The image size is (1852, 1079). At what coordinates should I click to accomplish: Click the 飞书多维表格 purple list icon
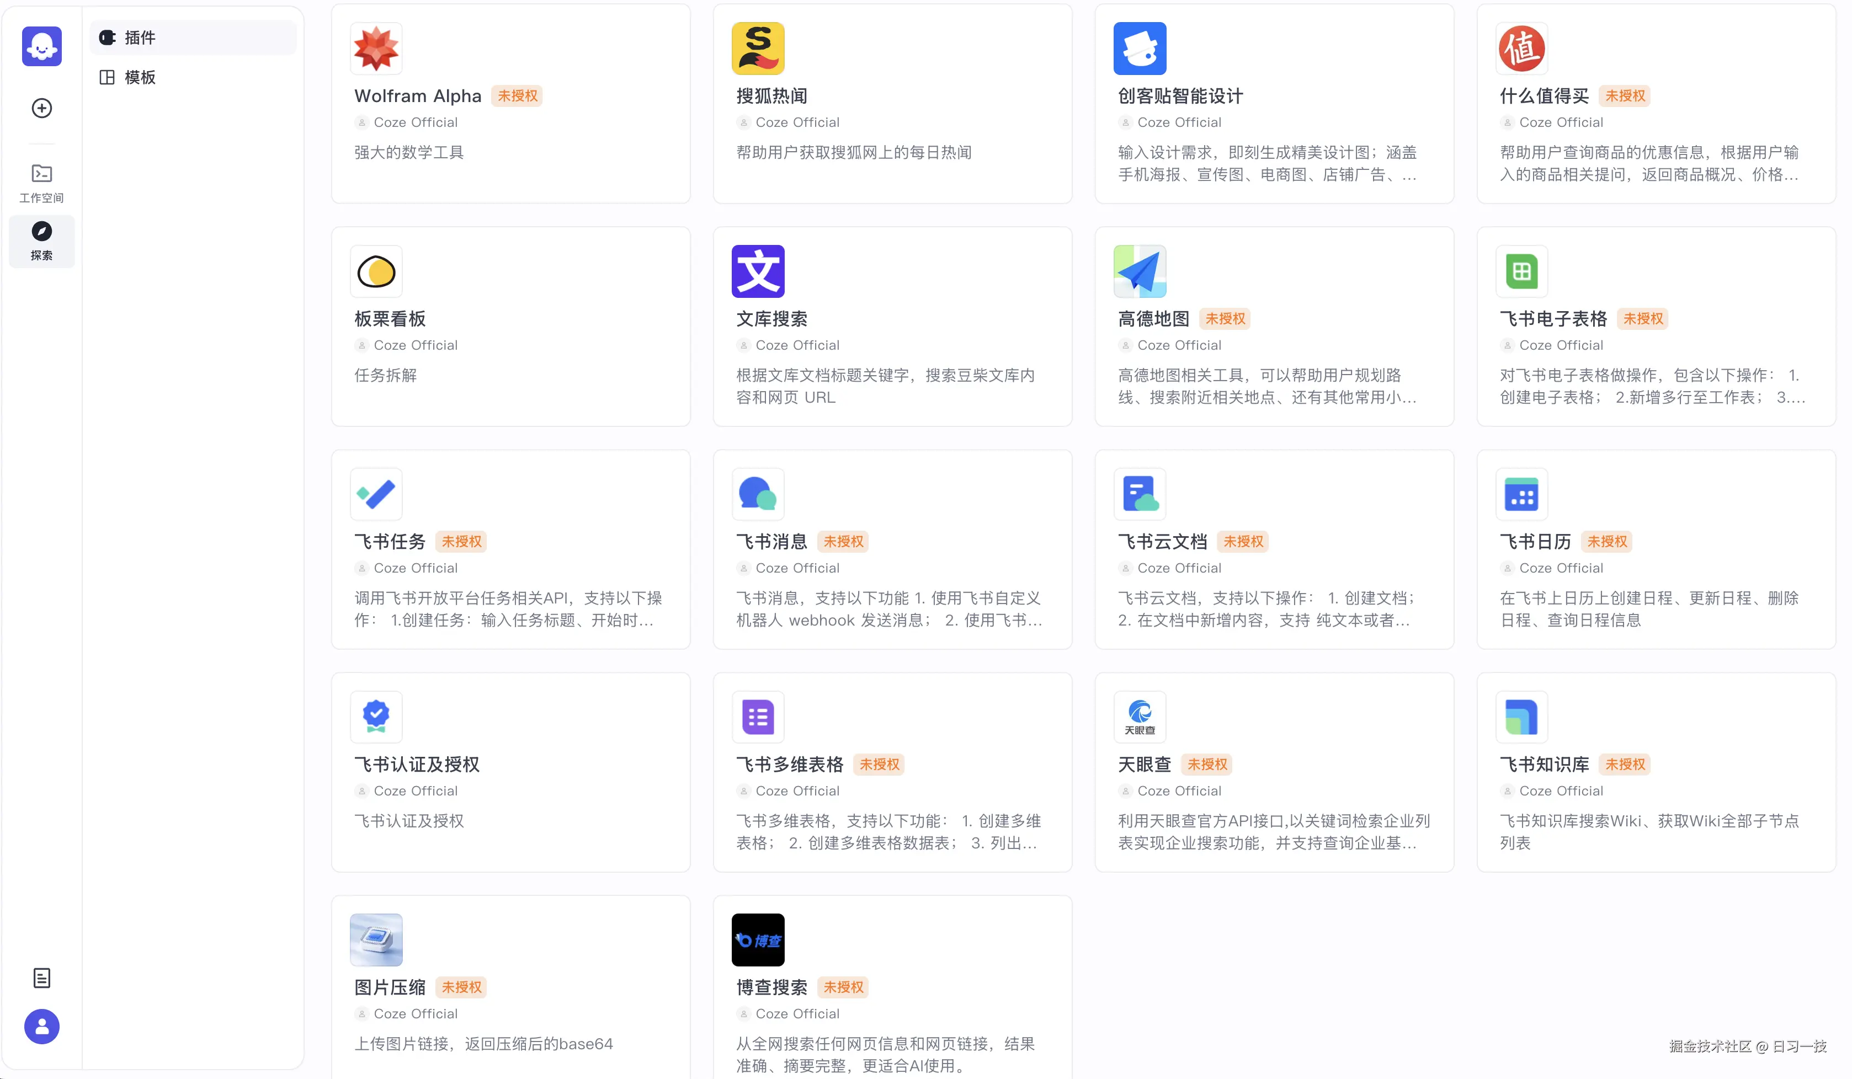click(x=758, y=717)
